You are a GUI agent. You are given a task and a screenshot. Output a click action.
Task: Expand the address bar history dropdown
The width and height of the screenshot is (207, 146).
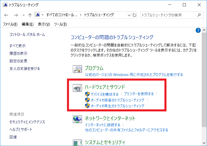(129, 15)
